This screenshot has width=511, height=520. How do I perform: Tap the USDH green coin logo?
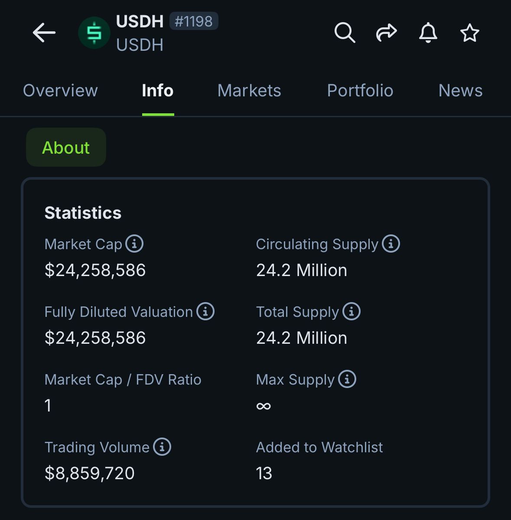94,33
